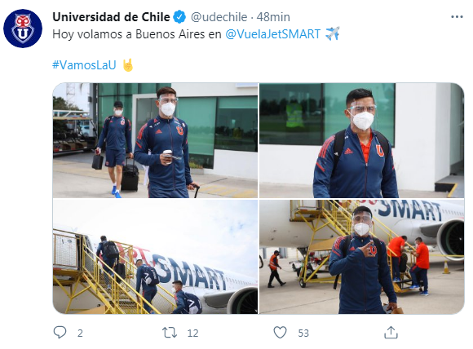473x349 pixels.
Task: Open the 48min timestamp link
Action: click(x=273, y=17)
